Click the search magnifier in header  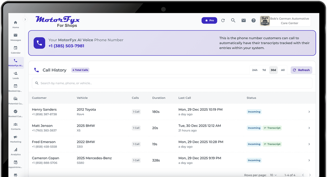[233, 20]
